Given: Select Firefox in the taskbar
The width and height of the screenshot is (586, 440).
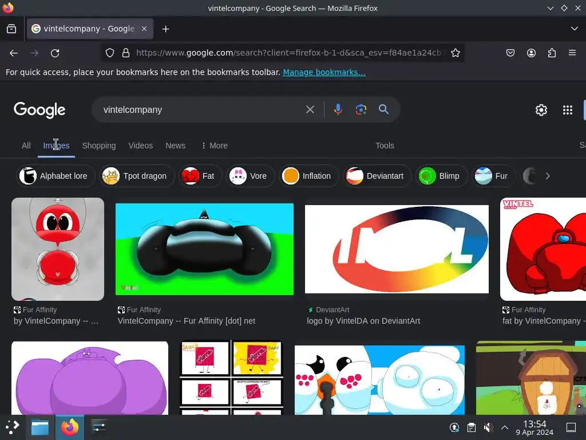Looking at the screenshot, I should pos(69,427).
